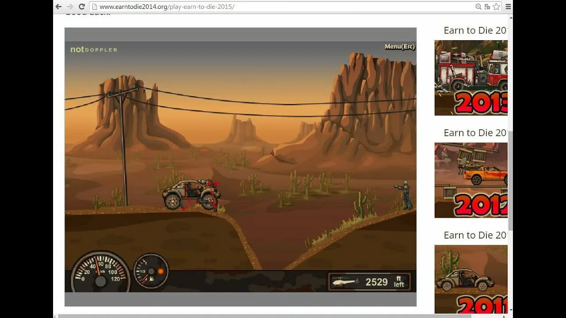Open the Chrome hamburger menu
This screenshot has width=566, height=318.
click(508, 7)
